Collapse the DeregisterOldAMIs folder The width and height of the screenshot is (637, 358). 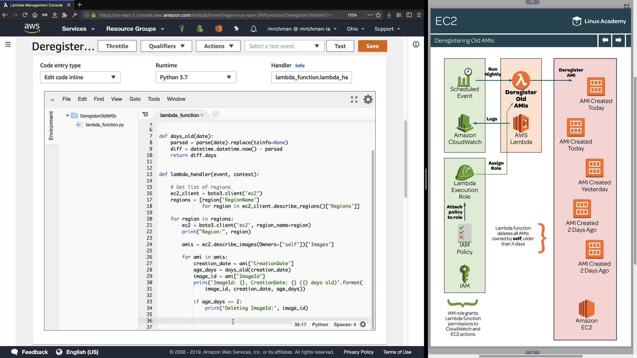[68, 116]
